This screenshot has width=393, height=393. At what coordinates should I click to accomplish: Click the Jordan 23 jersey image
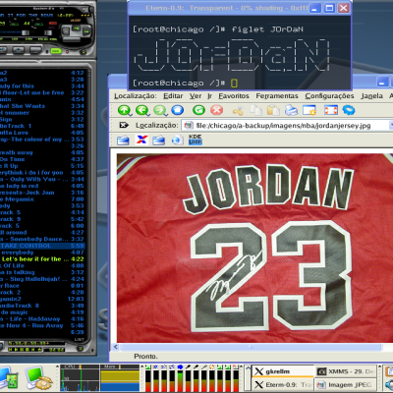(254, 248)
